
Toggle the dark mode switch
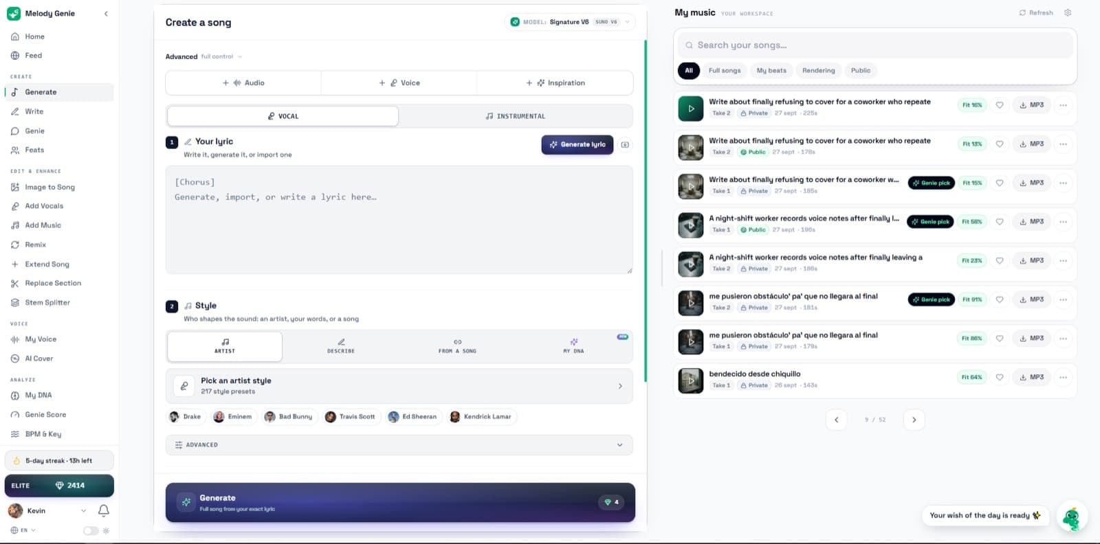point(91,530)
